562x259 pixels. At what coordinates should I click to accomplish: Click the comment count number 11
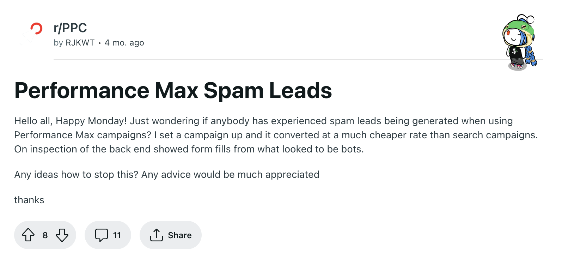[x=117, y=235]
